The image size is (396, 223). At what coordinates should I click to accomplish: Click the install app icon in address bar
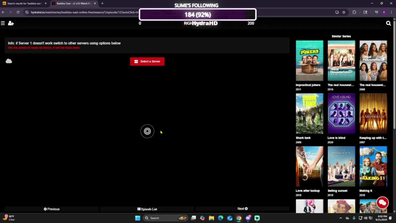pyautogui.click(x=337, y=12)
